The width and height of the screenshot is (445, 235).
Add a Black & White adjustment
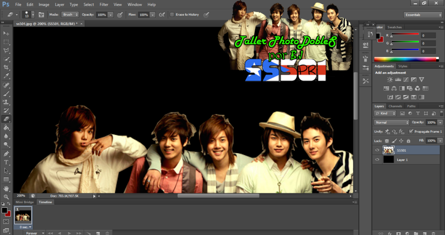click(401, 88)
